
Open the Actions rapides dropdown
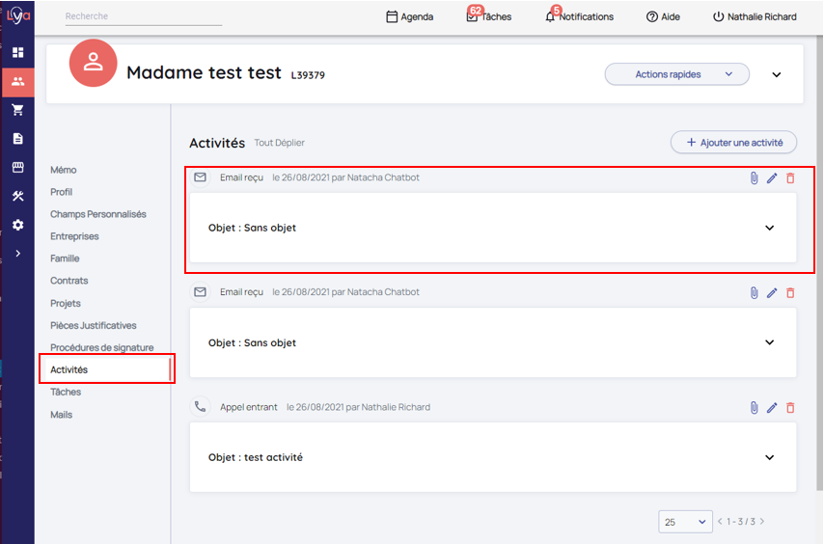676,74
